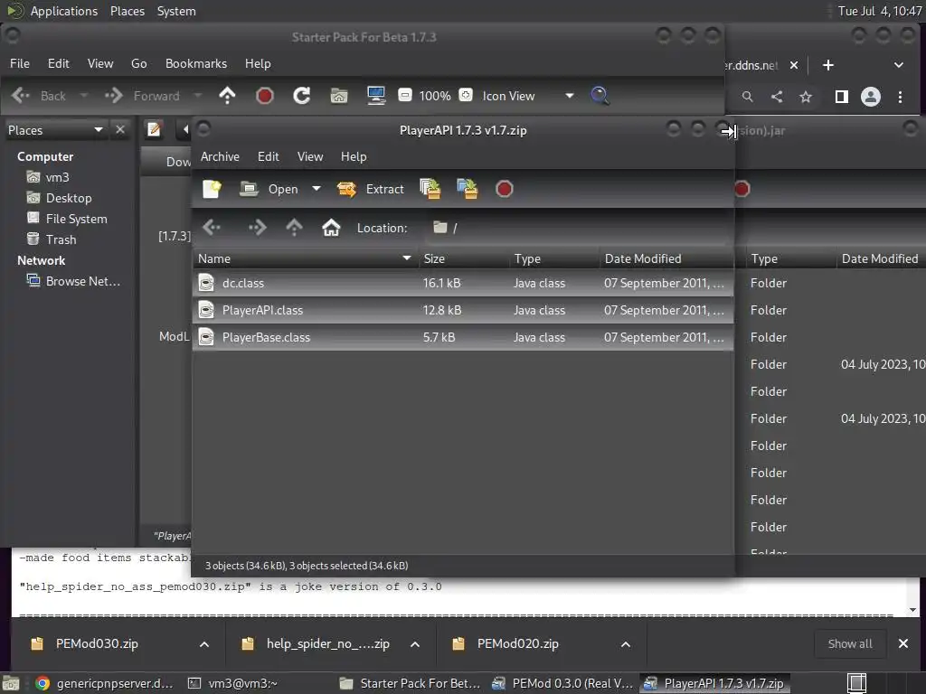The width and height of the screenshot is (926, 694).
Task: Open Applications menu in top panel
Action: [64, 11]
